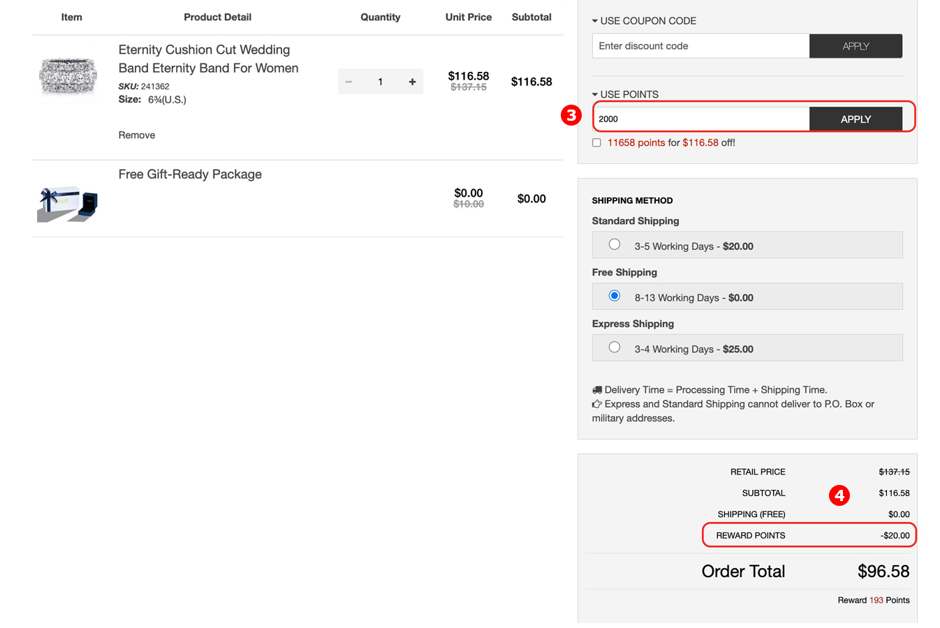Click the points amount input field
This screenshot has height=628, width=940.
[x=700, y=119]
